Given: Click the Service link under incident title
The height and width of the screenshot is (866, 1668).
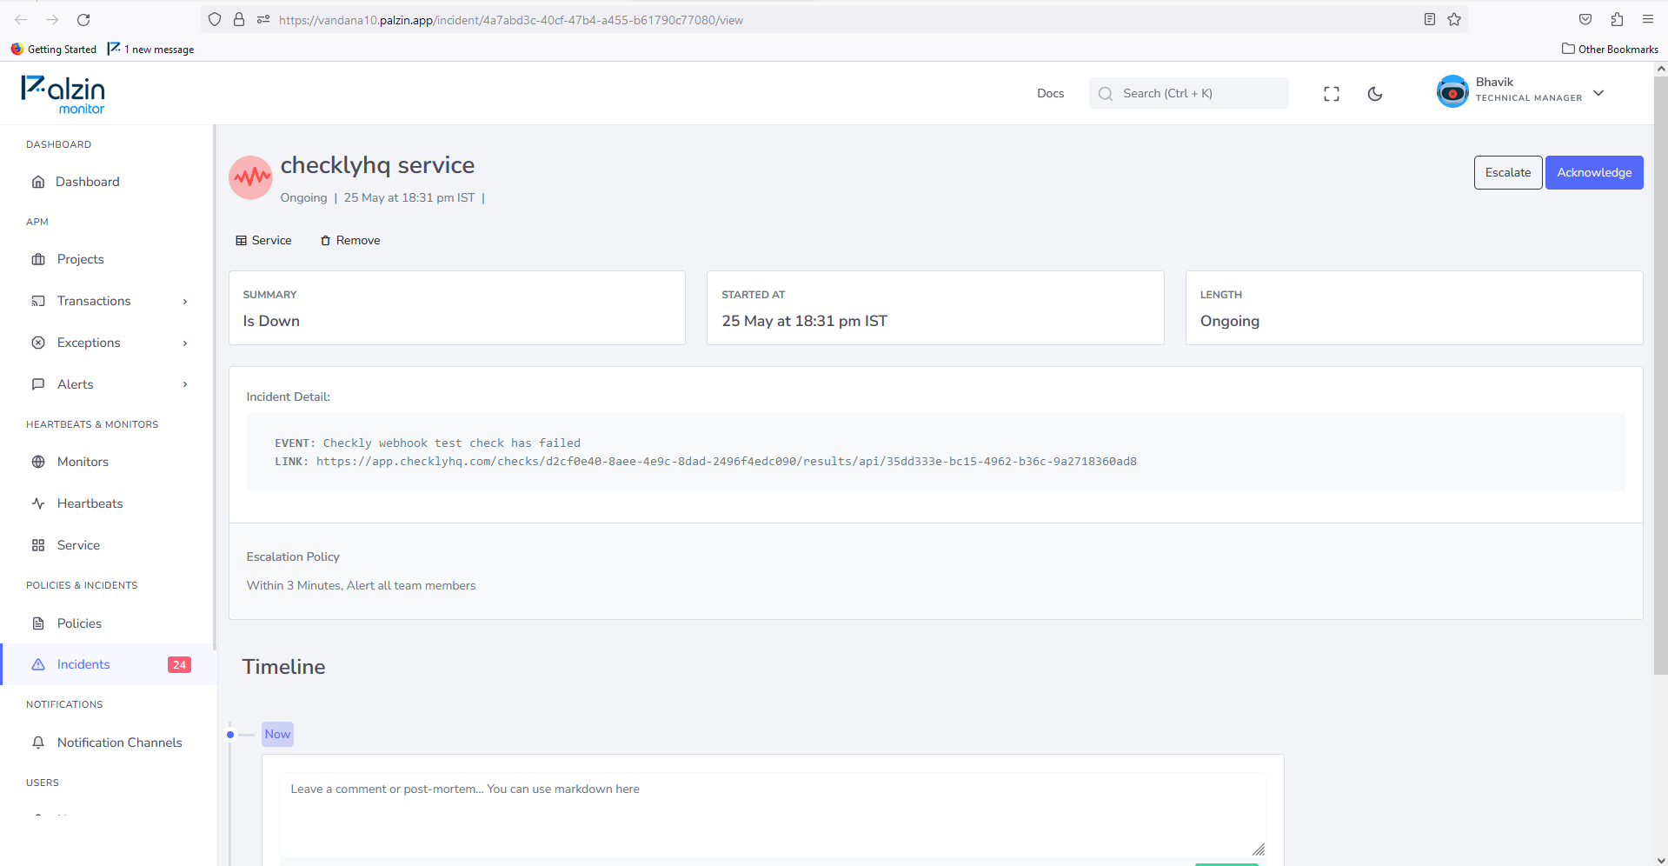Looking at the screenshot, I should 263,240.
